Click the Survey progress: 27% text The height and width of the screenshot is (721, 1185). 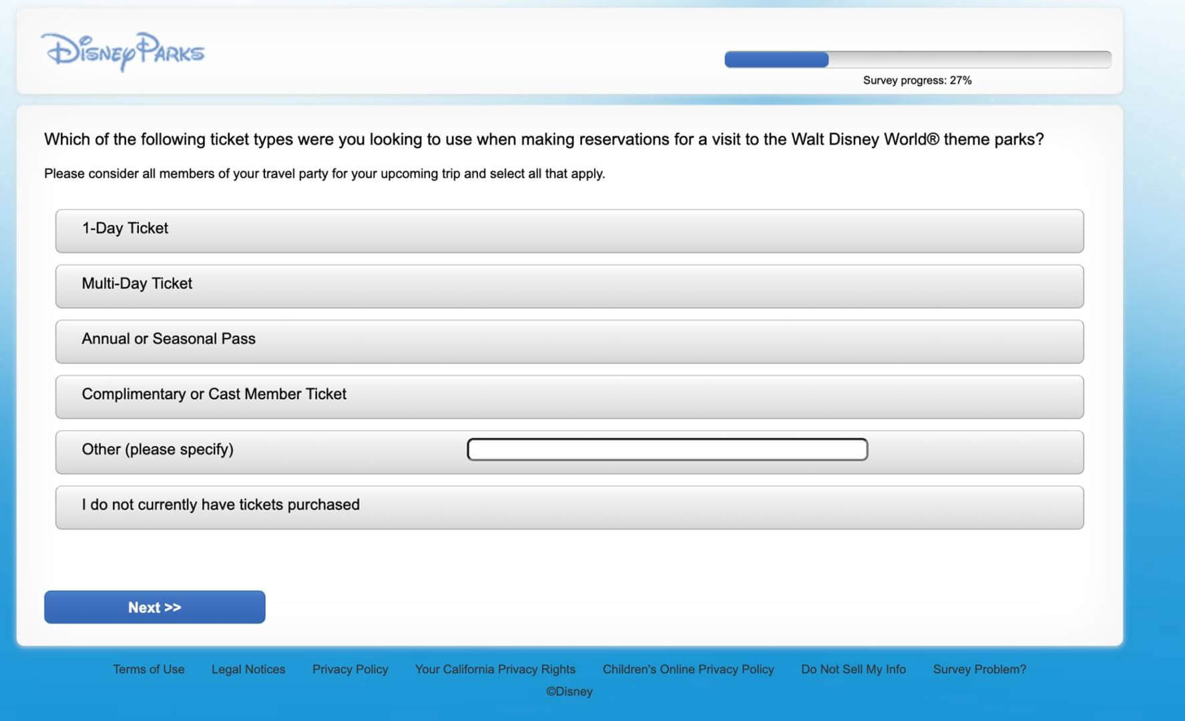(x=917, y=80)
